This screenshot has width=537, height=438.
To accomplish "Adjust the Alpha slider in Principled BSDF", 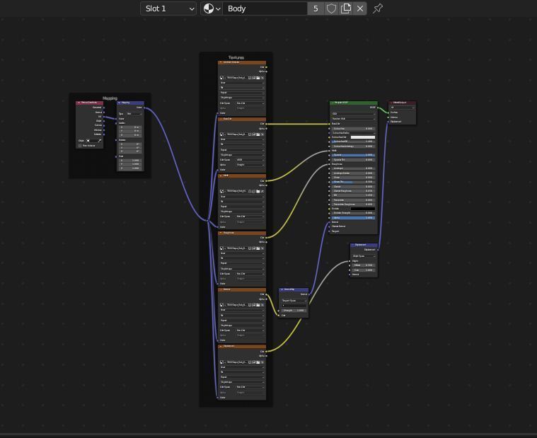I will [353, 218].
